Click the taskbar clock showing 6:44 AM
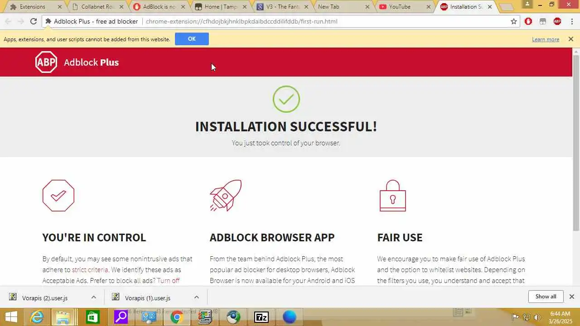 560,317
